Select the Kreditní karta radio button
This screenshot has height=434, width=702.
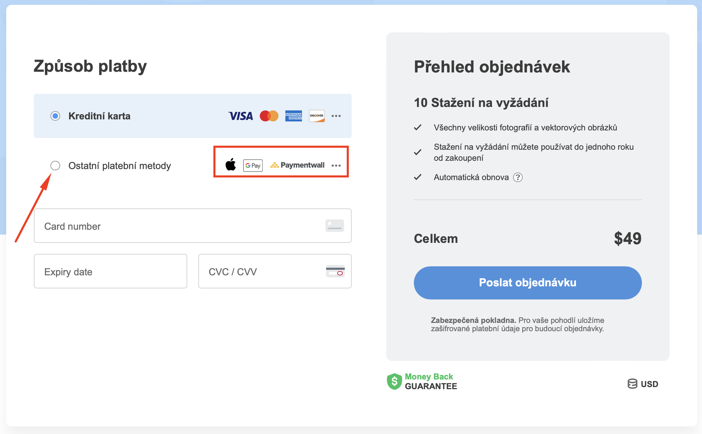click(55, 116)
